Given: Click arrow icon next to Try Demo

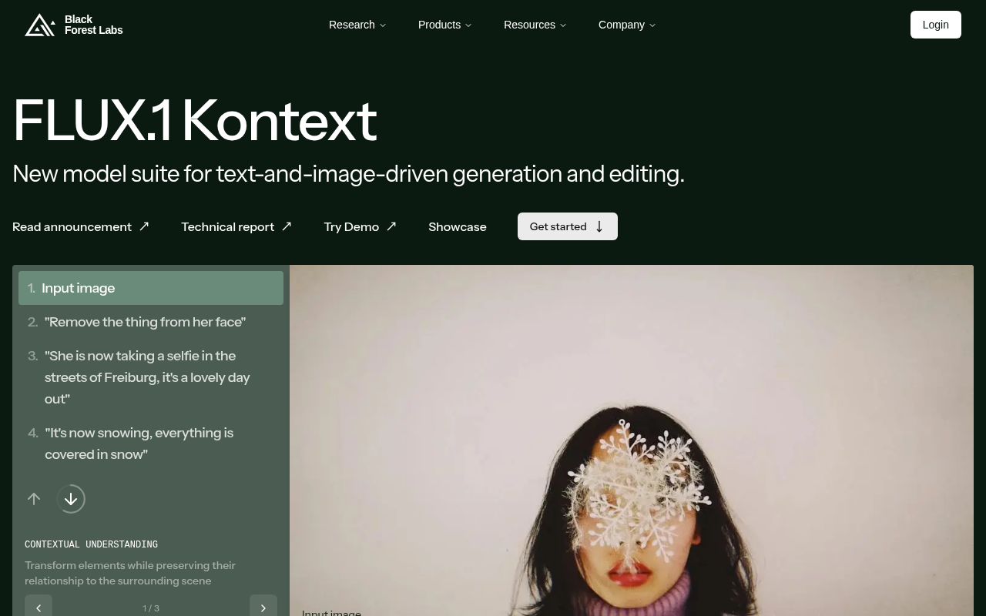Looking at the screenshot, I should point(391,226).
